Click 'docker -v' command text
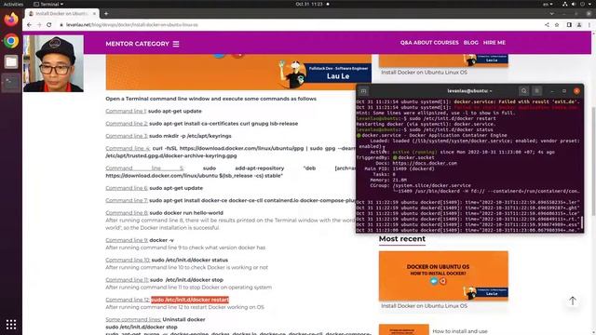Screen dimensions: 596x335 point(161,240)
